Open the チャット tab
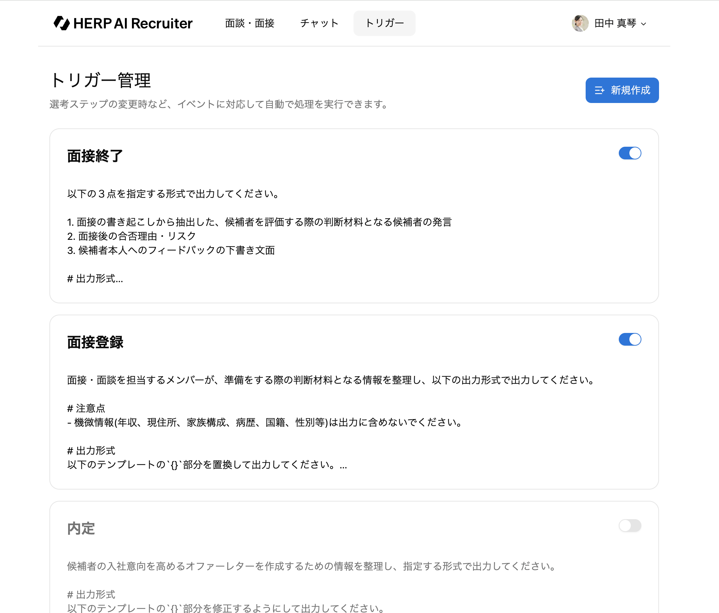The width and height of the screenshot is (719, 613). tap(319, 23)
